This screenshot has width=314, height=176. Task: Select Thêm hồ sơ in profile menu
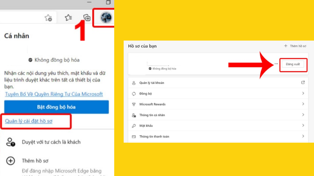(x=35, y=161)
